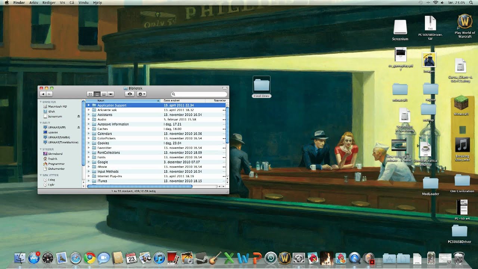Open the Trash in the Dock
The image size is (478, 269).
[x=459, y=258]
